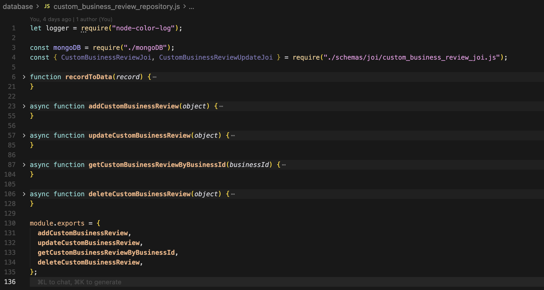Click getCustomBusinessReviewByBusinessId in its function declaration
Screen dimensions: 544x290
(x=157, y=165)
